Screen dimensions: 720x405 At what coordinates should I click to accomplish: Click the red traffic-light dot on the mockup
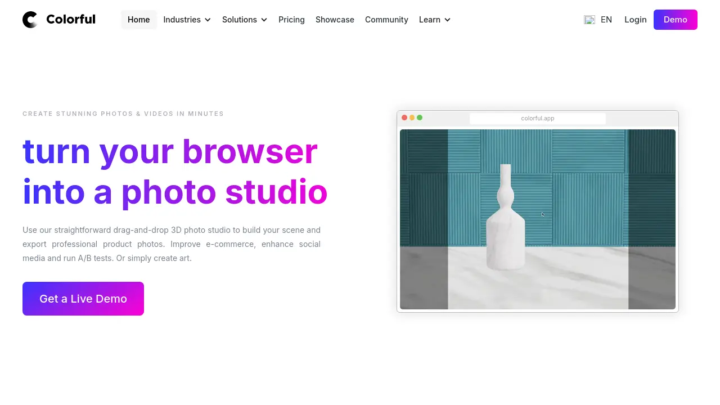tap(404, 118)
